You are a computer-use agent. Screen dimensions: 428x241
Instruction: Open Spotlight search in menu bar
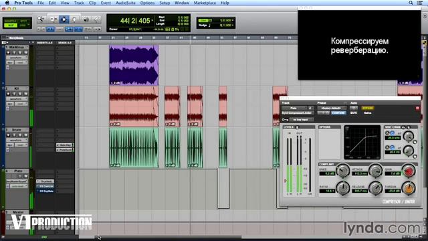click(x=411, y=3)
